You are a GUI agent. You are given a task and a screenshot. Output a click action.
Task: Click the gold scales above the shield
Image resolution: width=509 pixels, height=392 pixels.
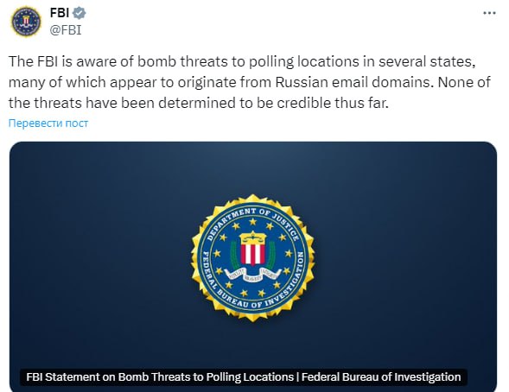(253, 237)
